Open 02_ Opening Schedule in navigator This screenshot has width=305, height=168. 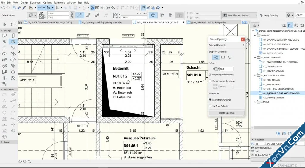(x=273, y=98)
